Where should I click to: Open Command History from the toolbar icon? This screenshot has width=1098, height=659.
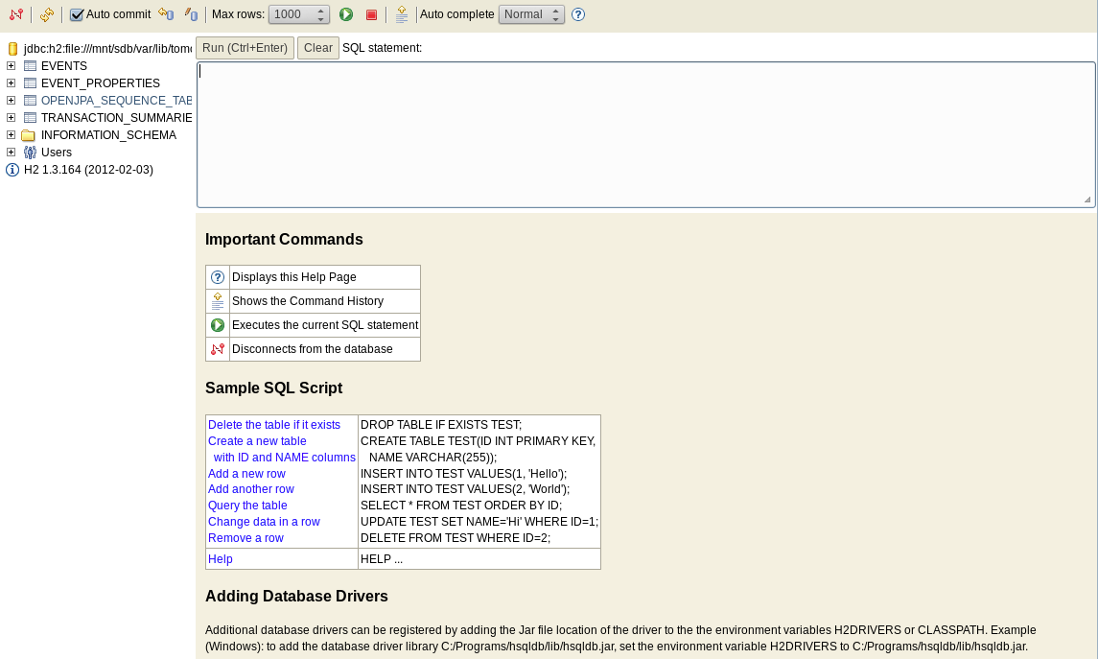(402, 14)
